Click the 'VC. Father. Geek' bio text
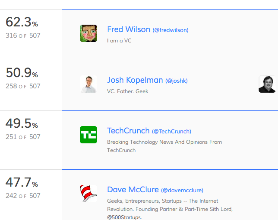Image resolution: width=278 pixels, height=220 pixels. click(127, 91)
